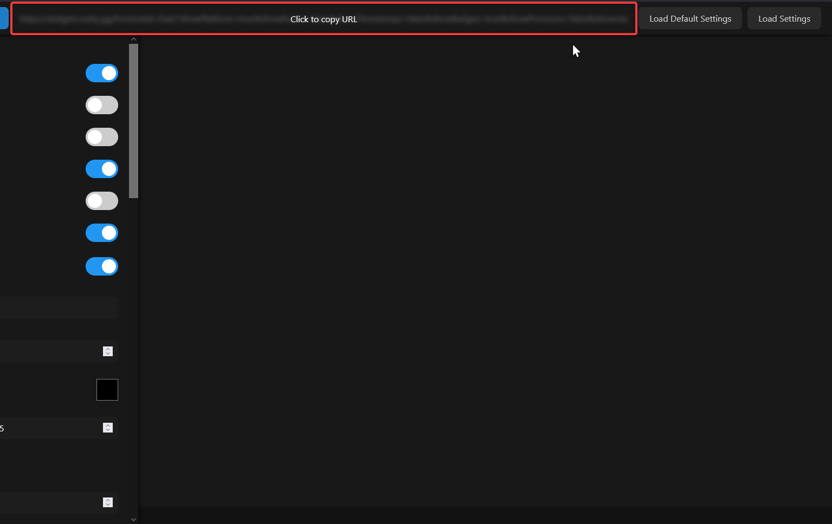Turn on the third toggle switch
Viewport: 832px width, 524px height.
[x=102, y=137]
